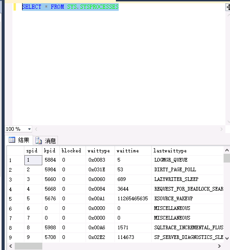Click the results horizontal scroll right arrow
230x250 pixels.
tap(219, 246)
